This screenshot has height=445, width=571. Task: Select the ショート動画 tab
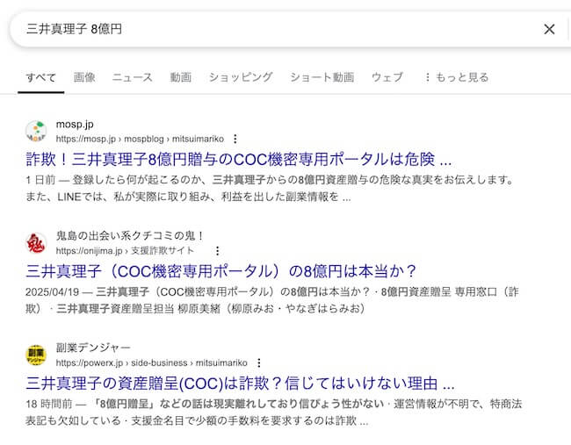click(322, 77)
